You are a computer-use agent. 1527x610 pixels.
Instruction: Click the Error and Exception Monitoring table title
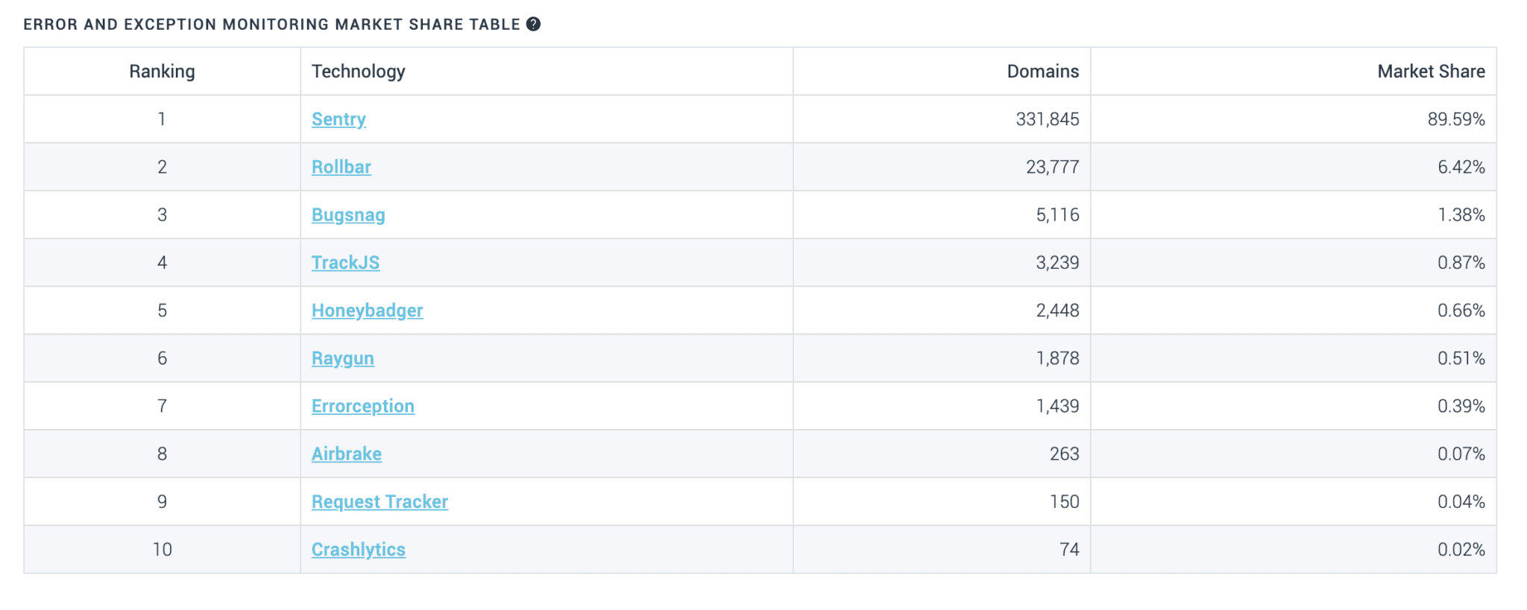pyautogui.click(x=271, y=25)
